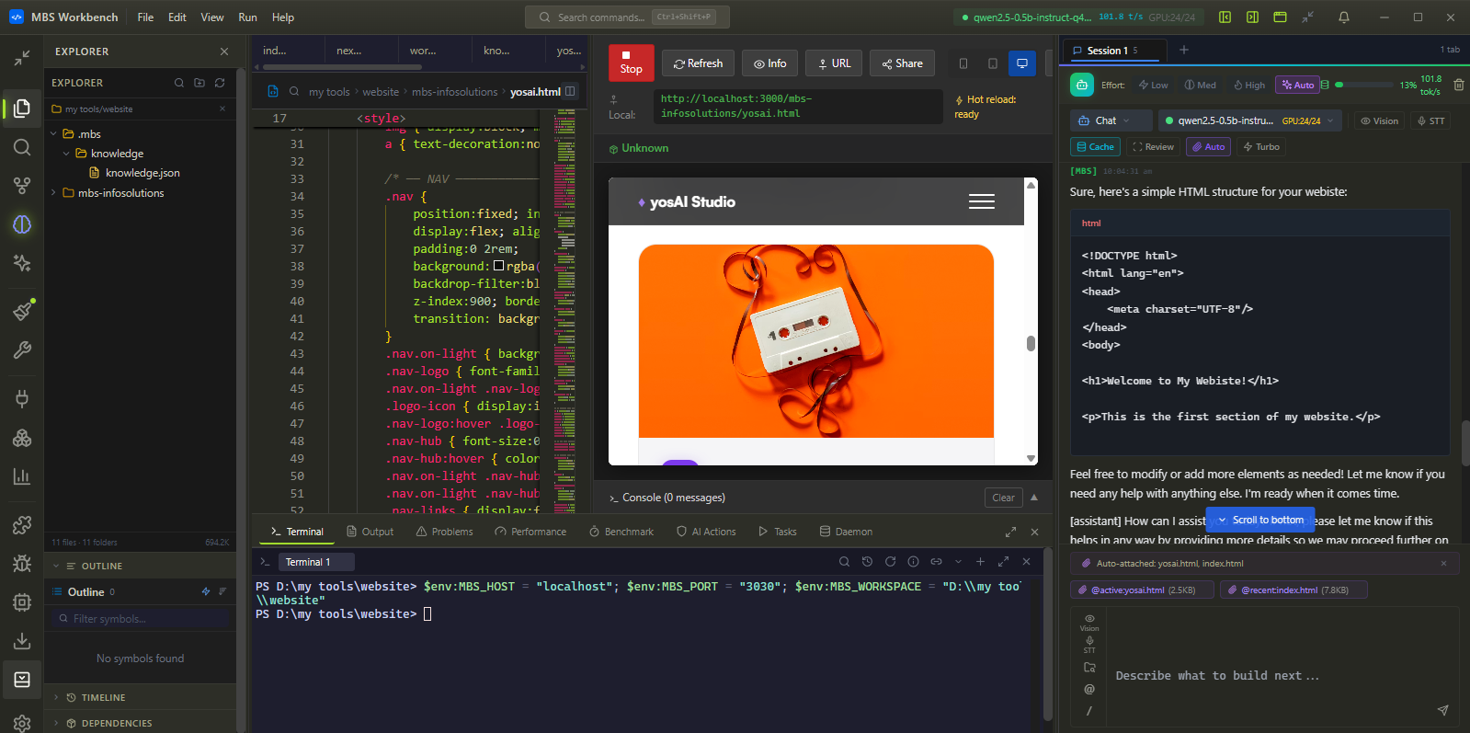Click the Scroll to bottom button
The width and height of the screenshot is (1470, 733).
1260,520
